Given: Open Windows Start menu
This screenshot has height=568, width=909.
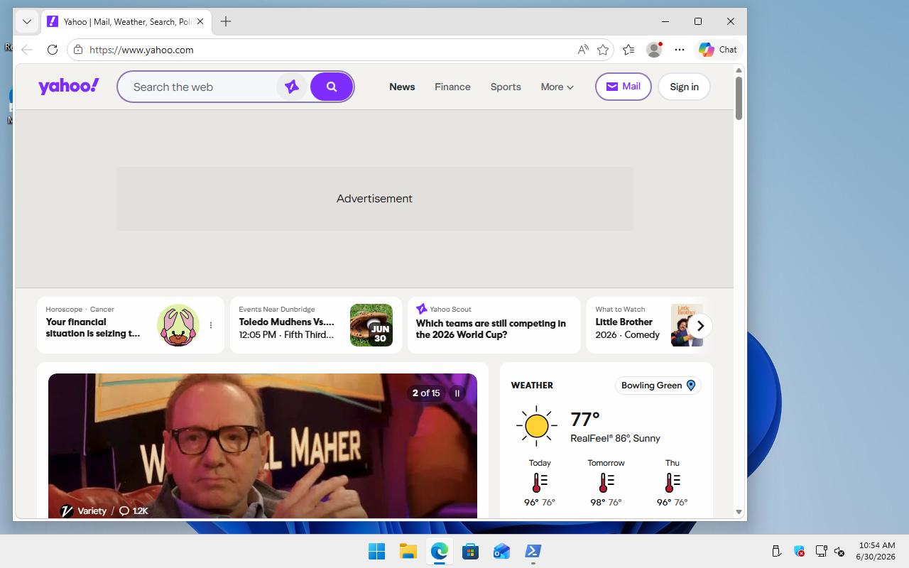Looking at the screenshot, I should click(376, 551).
